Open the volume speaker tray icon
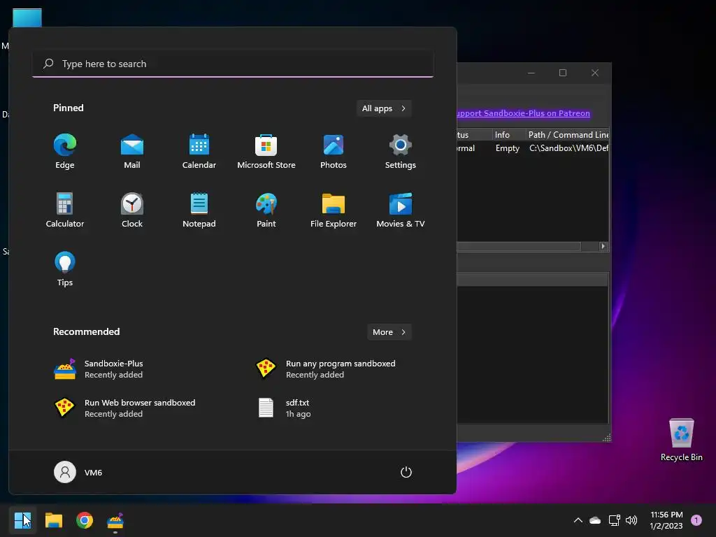Viewport: 716px width, 537px height. 631,520
